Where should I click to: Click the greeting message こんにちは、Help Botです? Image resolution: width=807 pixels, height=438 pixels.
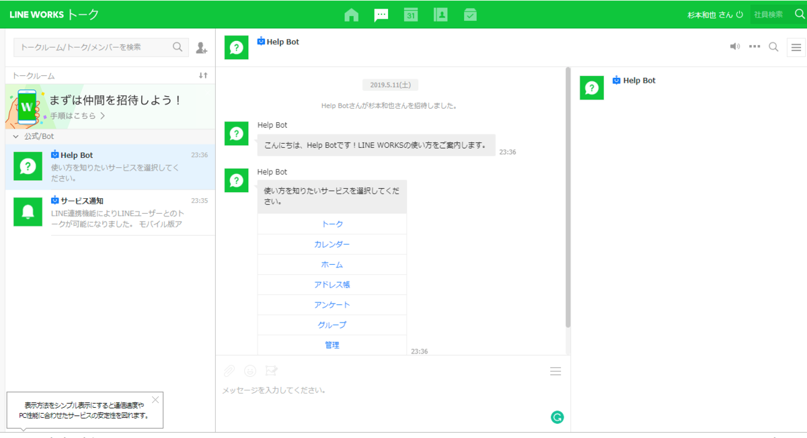376,145
